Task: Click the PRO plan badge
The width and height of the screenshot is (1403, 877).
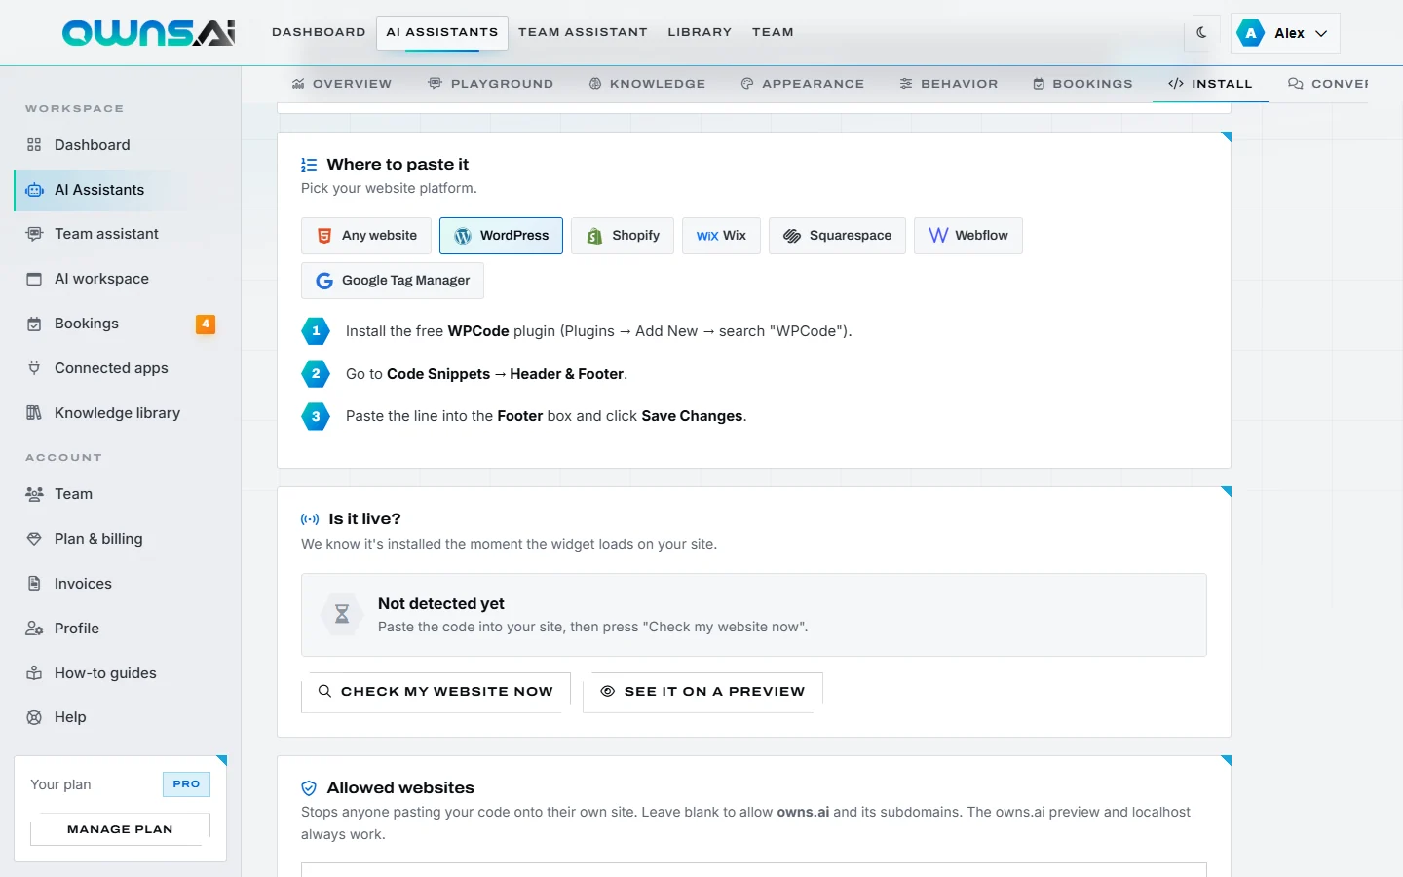Action: point(186,783)
